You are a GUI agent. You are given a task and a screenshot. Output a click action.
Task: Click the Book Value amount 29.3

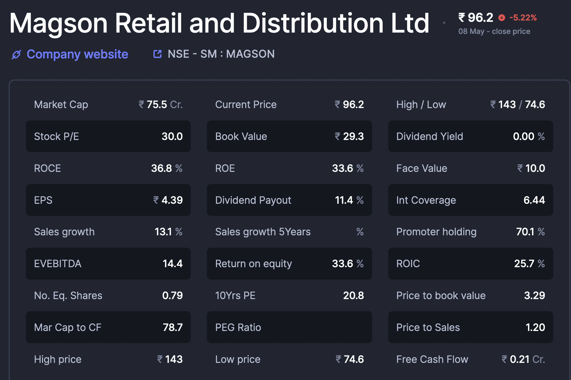pyautogui.click(x=349, y=136)
